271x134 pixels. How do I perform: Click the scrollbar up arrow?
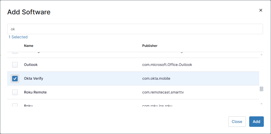261,55
